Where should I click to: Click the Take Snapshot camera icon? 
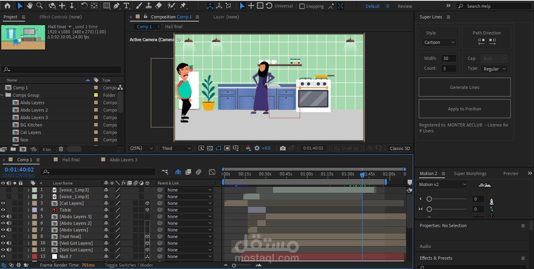coord(282,148)
